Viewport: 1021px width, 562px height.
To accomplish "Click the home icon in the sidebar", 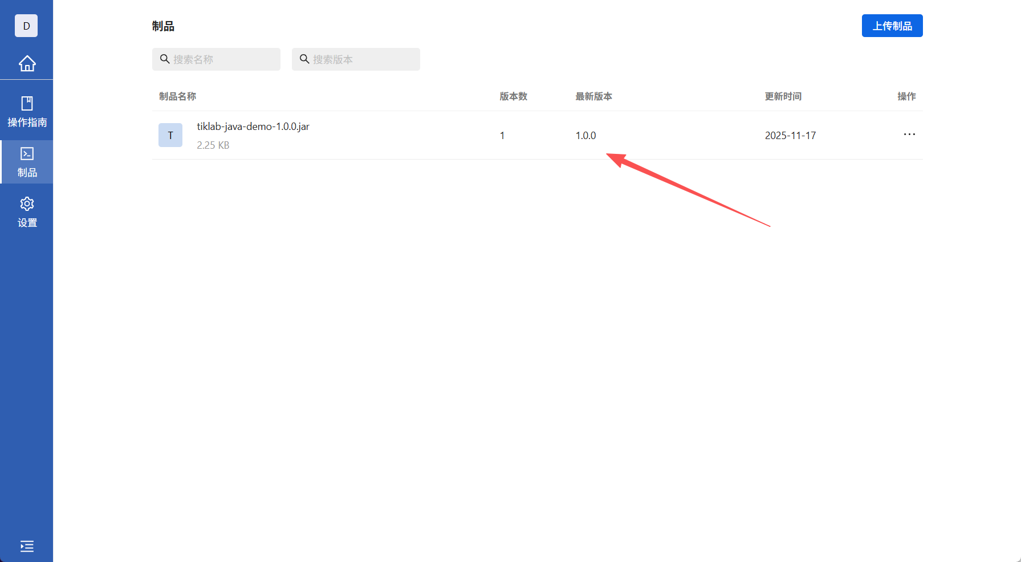I will point(27,64).
